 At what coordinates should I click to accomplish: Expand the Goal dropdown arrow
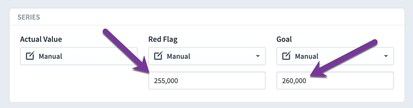(x=386, y=56)
